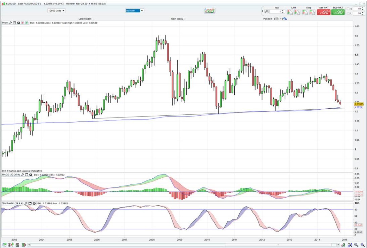This screenshot has height=248, width=367.
Task: Open Stochastic indicator wrench settings
Action: (x=26, y=204)
